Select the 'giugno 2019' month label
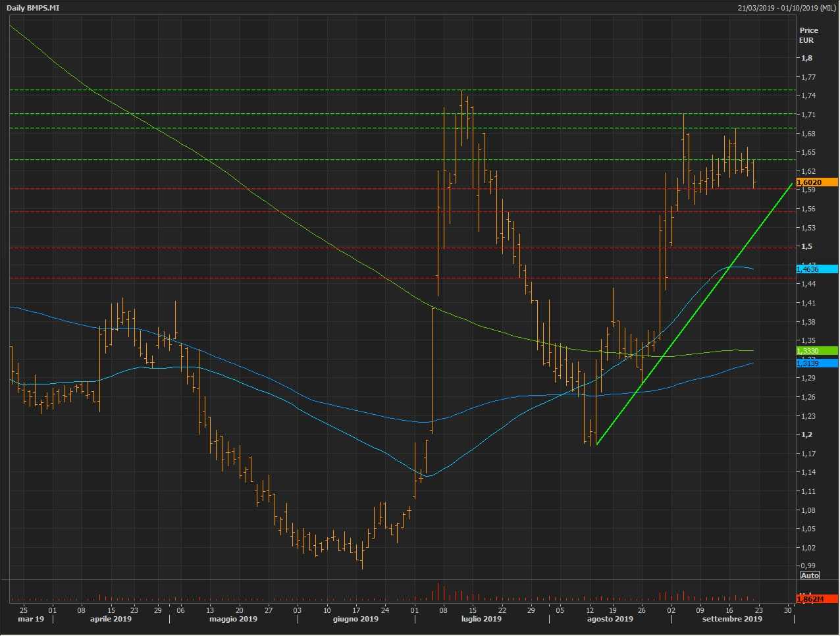 [x=355, y=619]
